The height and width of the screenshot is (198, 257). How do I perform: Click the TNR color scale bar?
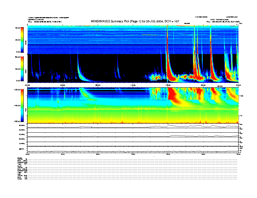[22, 105]
